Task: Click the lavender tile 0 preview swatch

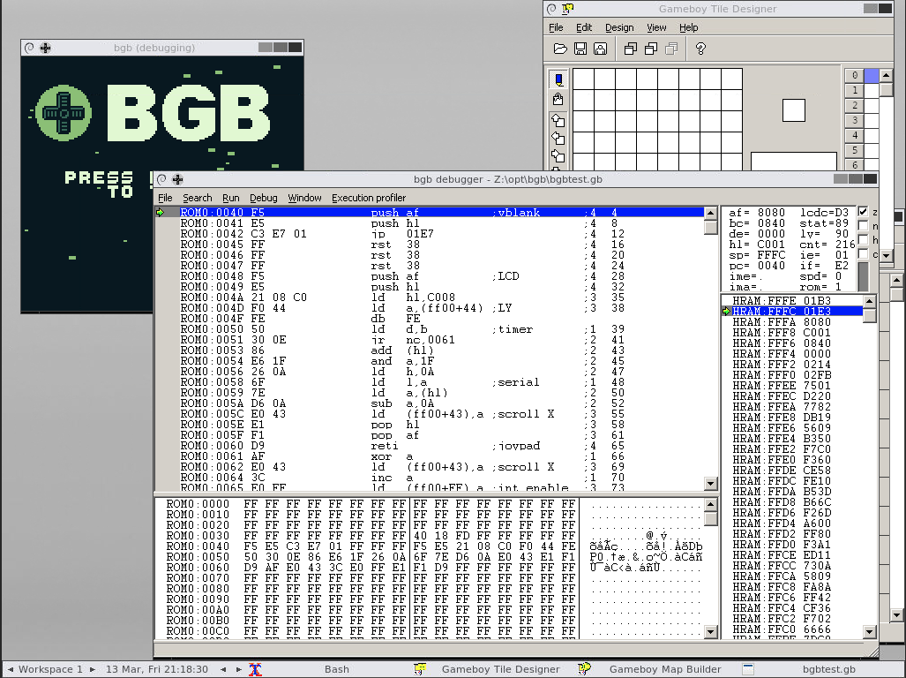Action: tap(872, 75)
